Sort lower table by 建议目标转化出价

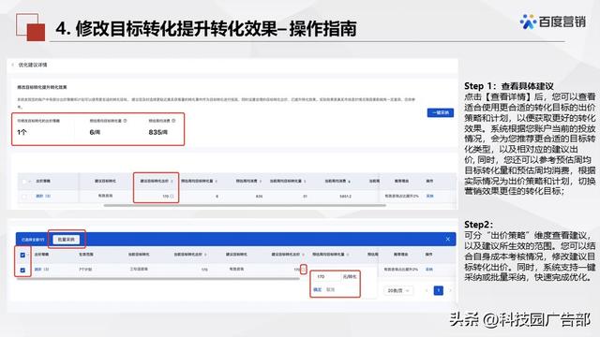[x=304, y=255]
